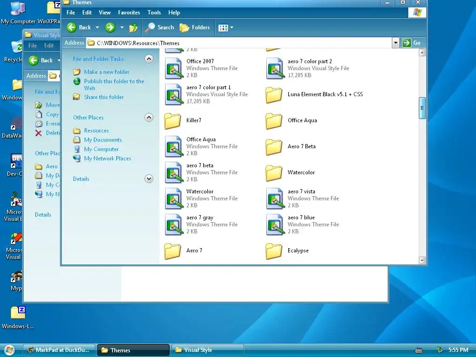
Task: Click the keyboard icon in system tray
Action: (x=419, y=350)
